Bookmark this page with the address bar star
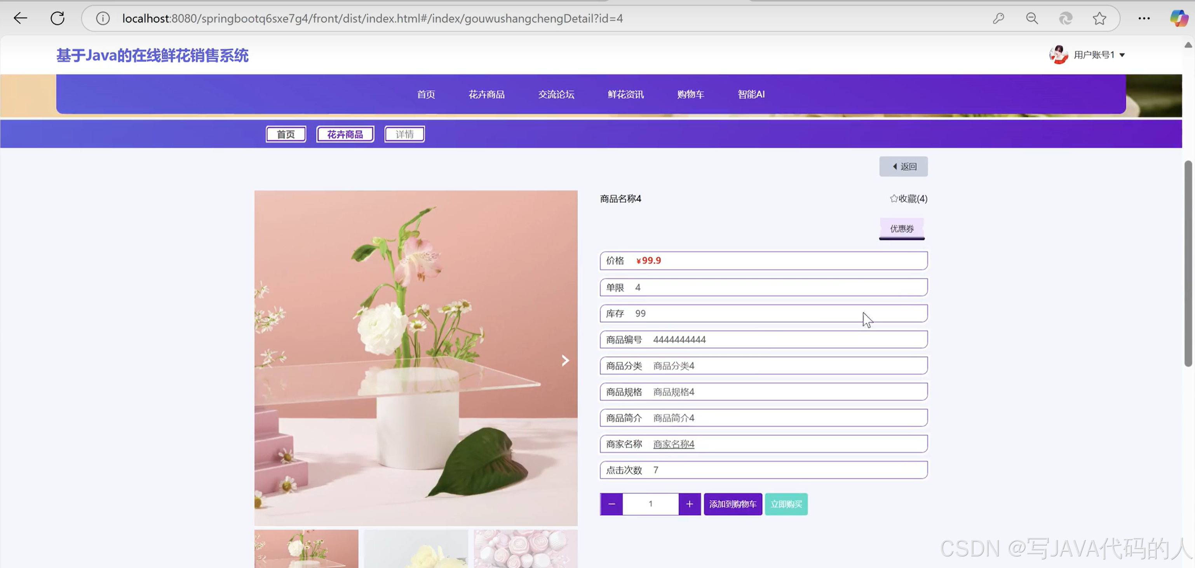The width and height of the screenshot is (1195, 568). [x=1100, y=18]
